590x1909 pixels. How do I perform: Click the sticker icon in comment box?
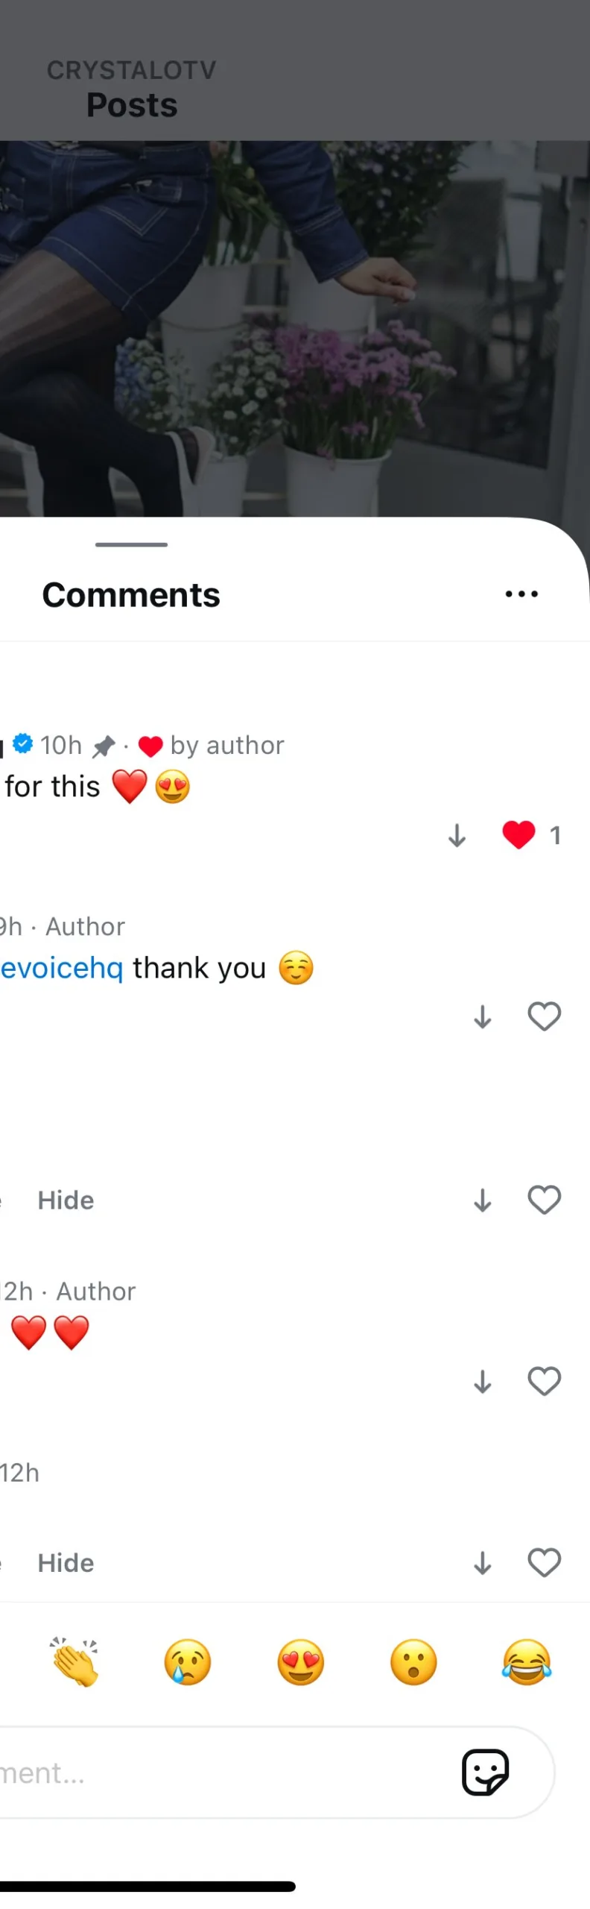pyautogui.click(x=486, y=1772)
